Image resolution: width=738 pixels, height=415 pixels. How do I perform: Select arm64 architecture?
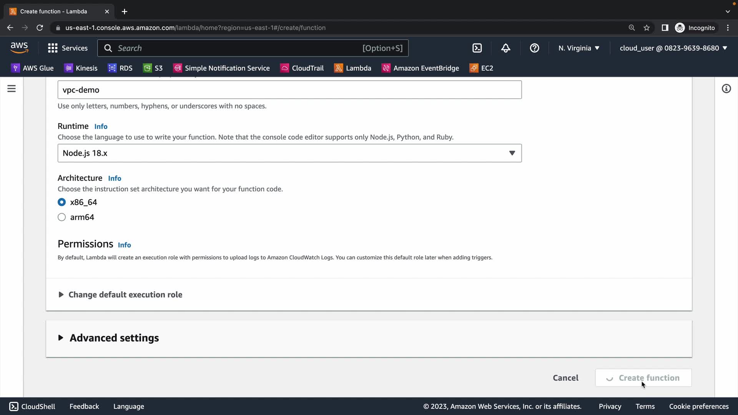(x=61, y=217)
